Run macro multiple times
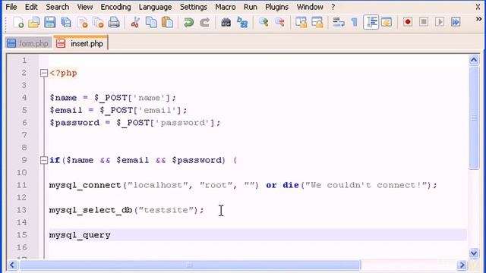Image resolution: width=486 pixels, height=273 pixels. click(456, 22)
